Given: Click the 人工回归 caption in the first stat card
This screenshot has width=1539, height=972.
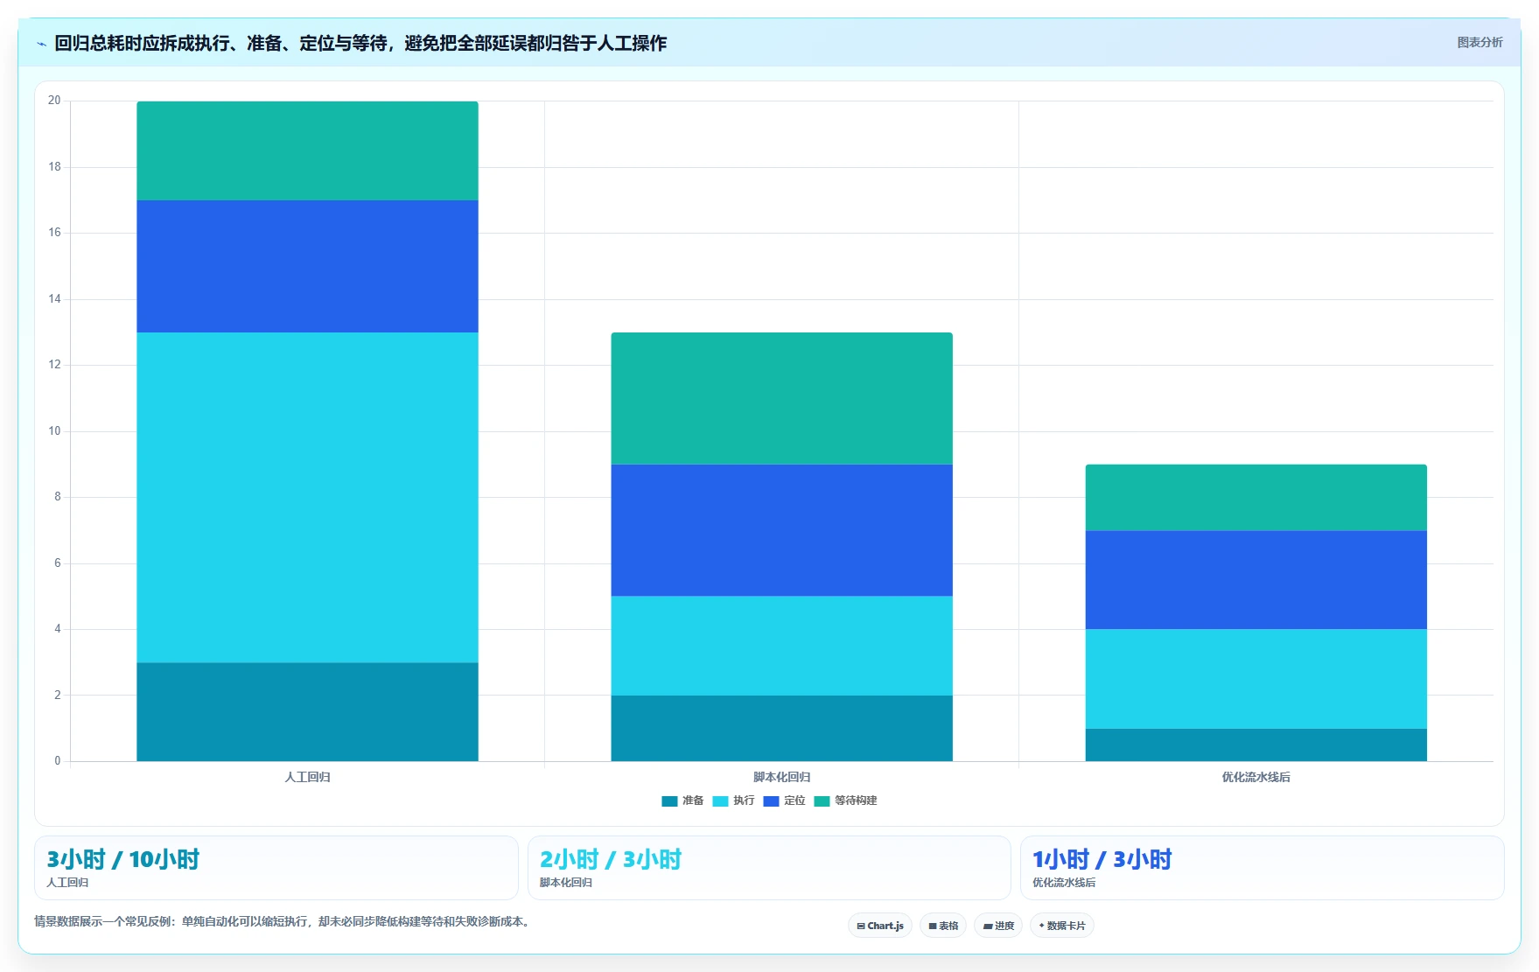Looking at the screenshot, I should click(x=67, y=883).
